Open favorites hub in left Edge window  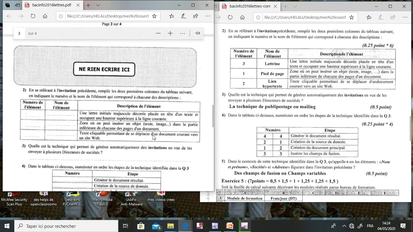point(172,16)
